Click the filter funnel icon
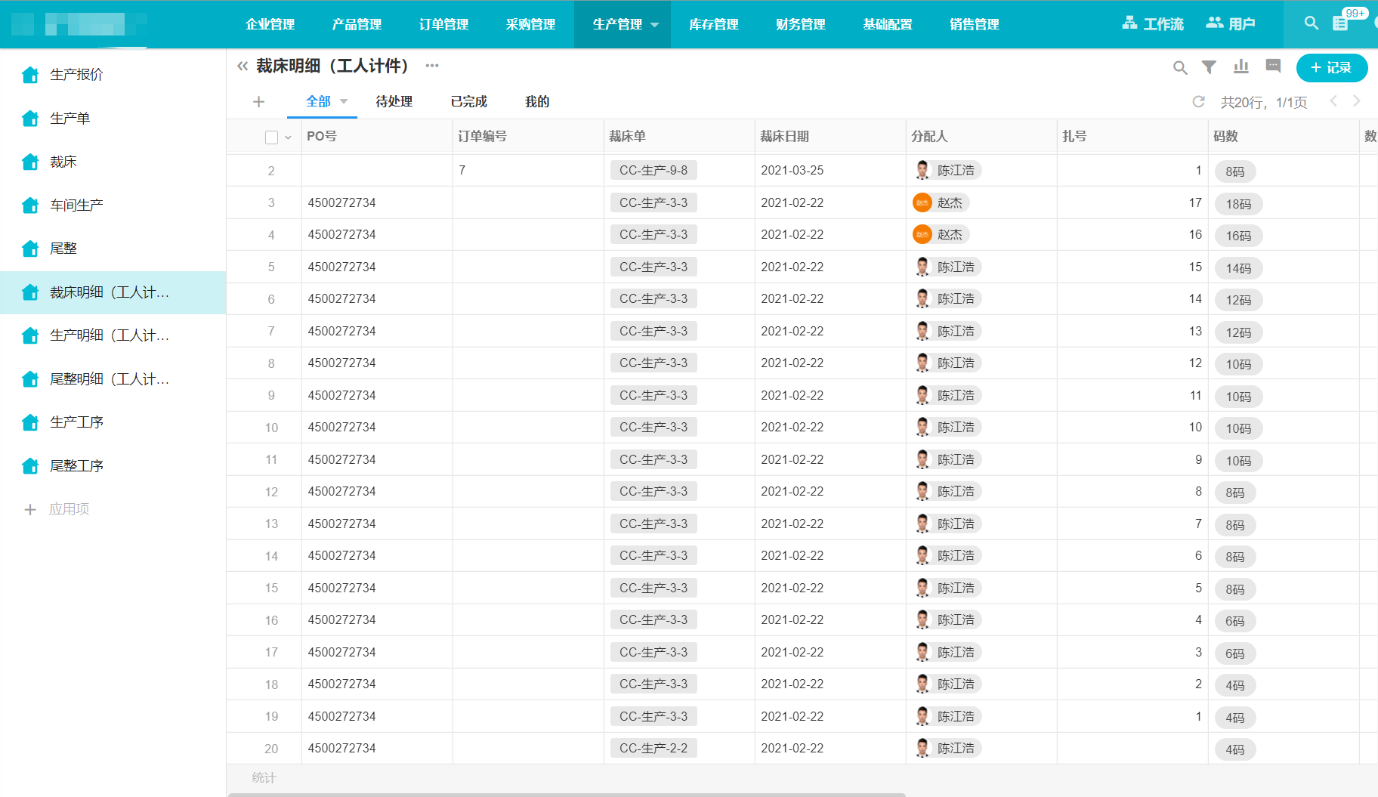This screenshot has height=797, width=1378. 1209,67
